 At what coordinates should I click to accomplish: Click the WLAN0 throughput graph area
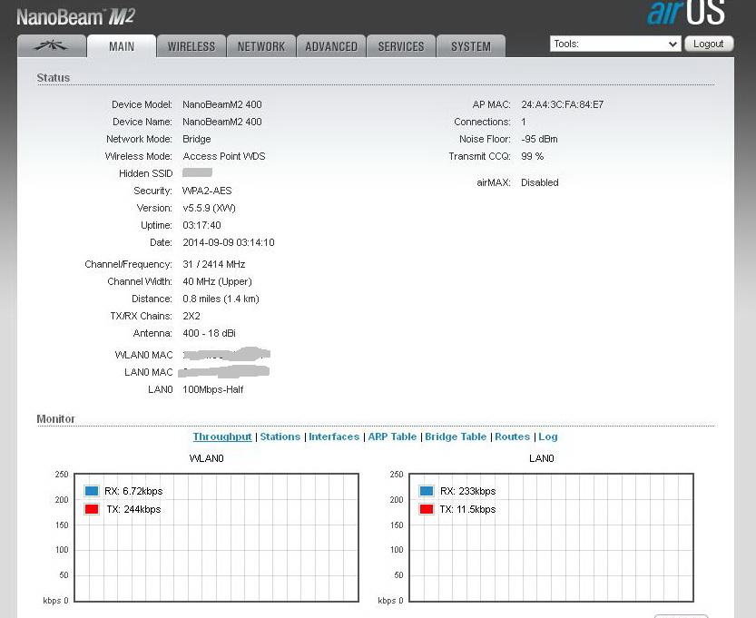[216, 537]
